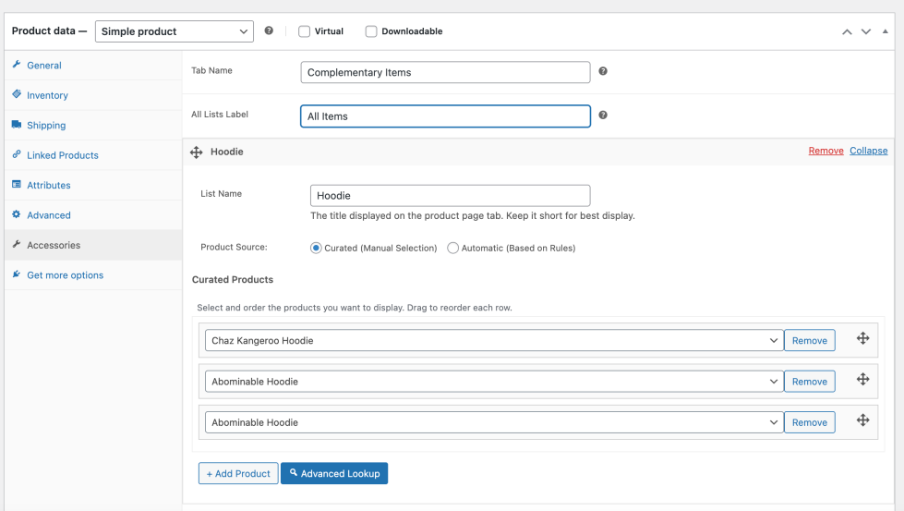Move panel up with the up arrow

pyautogui.click(x=847, y=31)
